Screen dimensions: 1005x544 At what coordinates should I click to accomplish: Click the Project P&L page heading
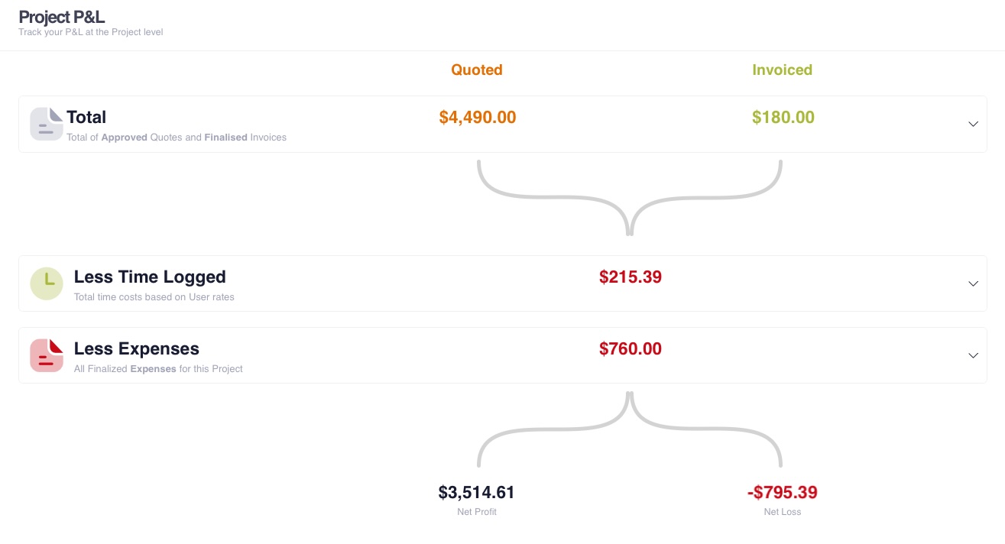click(x=62, y=17)
